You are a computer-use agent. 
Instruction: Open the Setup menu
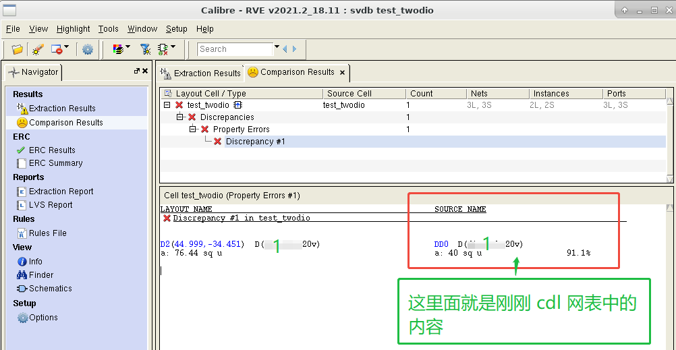(176, 29)
